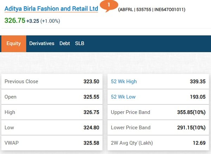The width and height of the screenshot is (211, 154).
Task: Click the Low label in the left table
Action: tap(9, 127)
